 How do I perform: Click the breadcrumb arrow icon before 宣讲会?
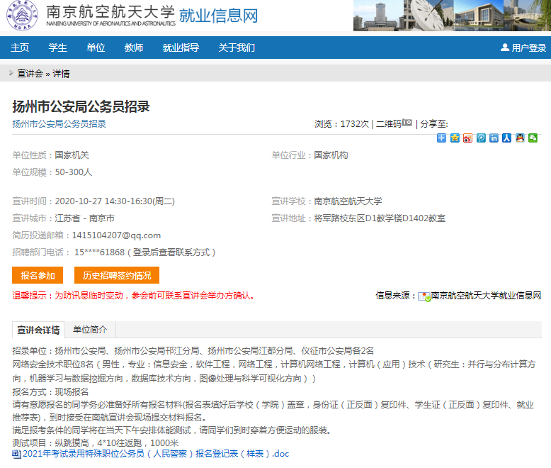point(11,73)
